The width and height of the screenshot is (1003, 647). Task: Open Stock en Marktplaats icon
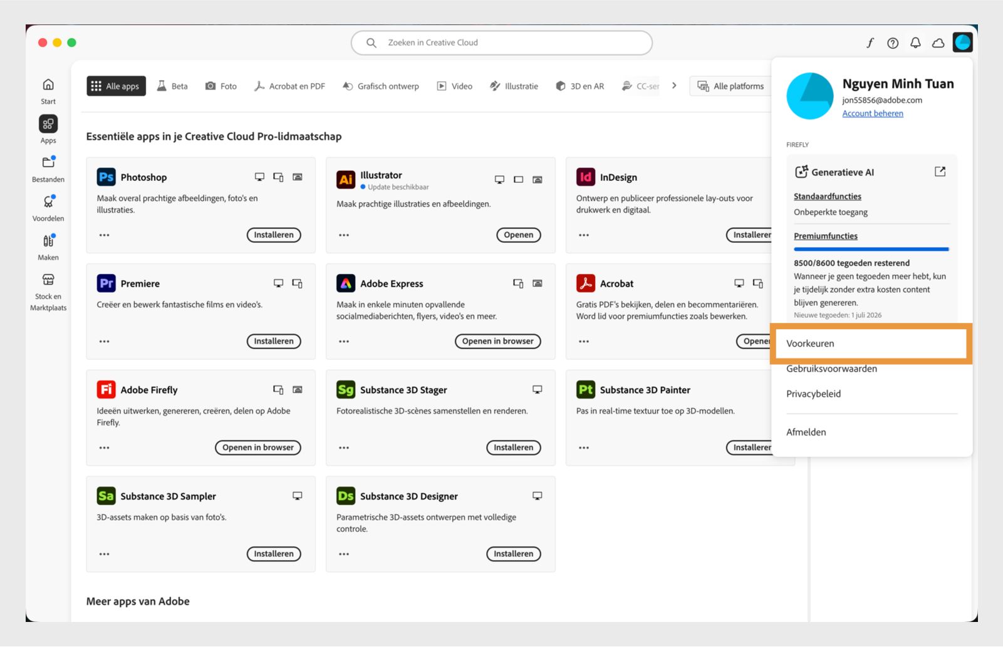coord(48,280)
